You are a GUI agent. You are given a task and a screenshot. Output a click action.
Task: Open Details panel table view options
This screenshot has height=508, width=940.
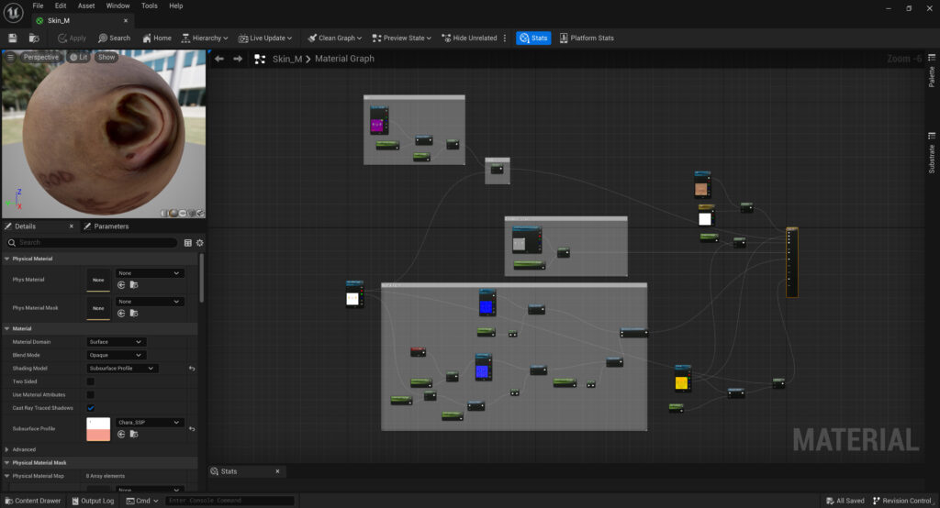coord(187,243)
